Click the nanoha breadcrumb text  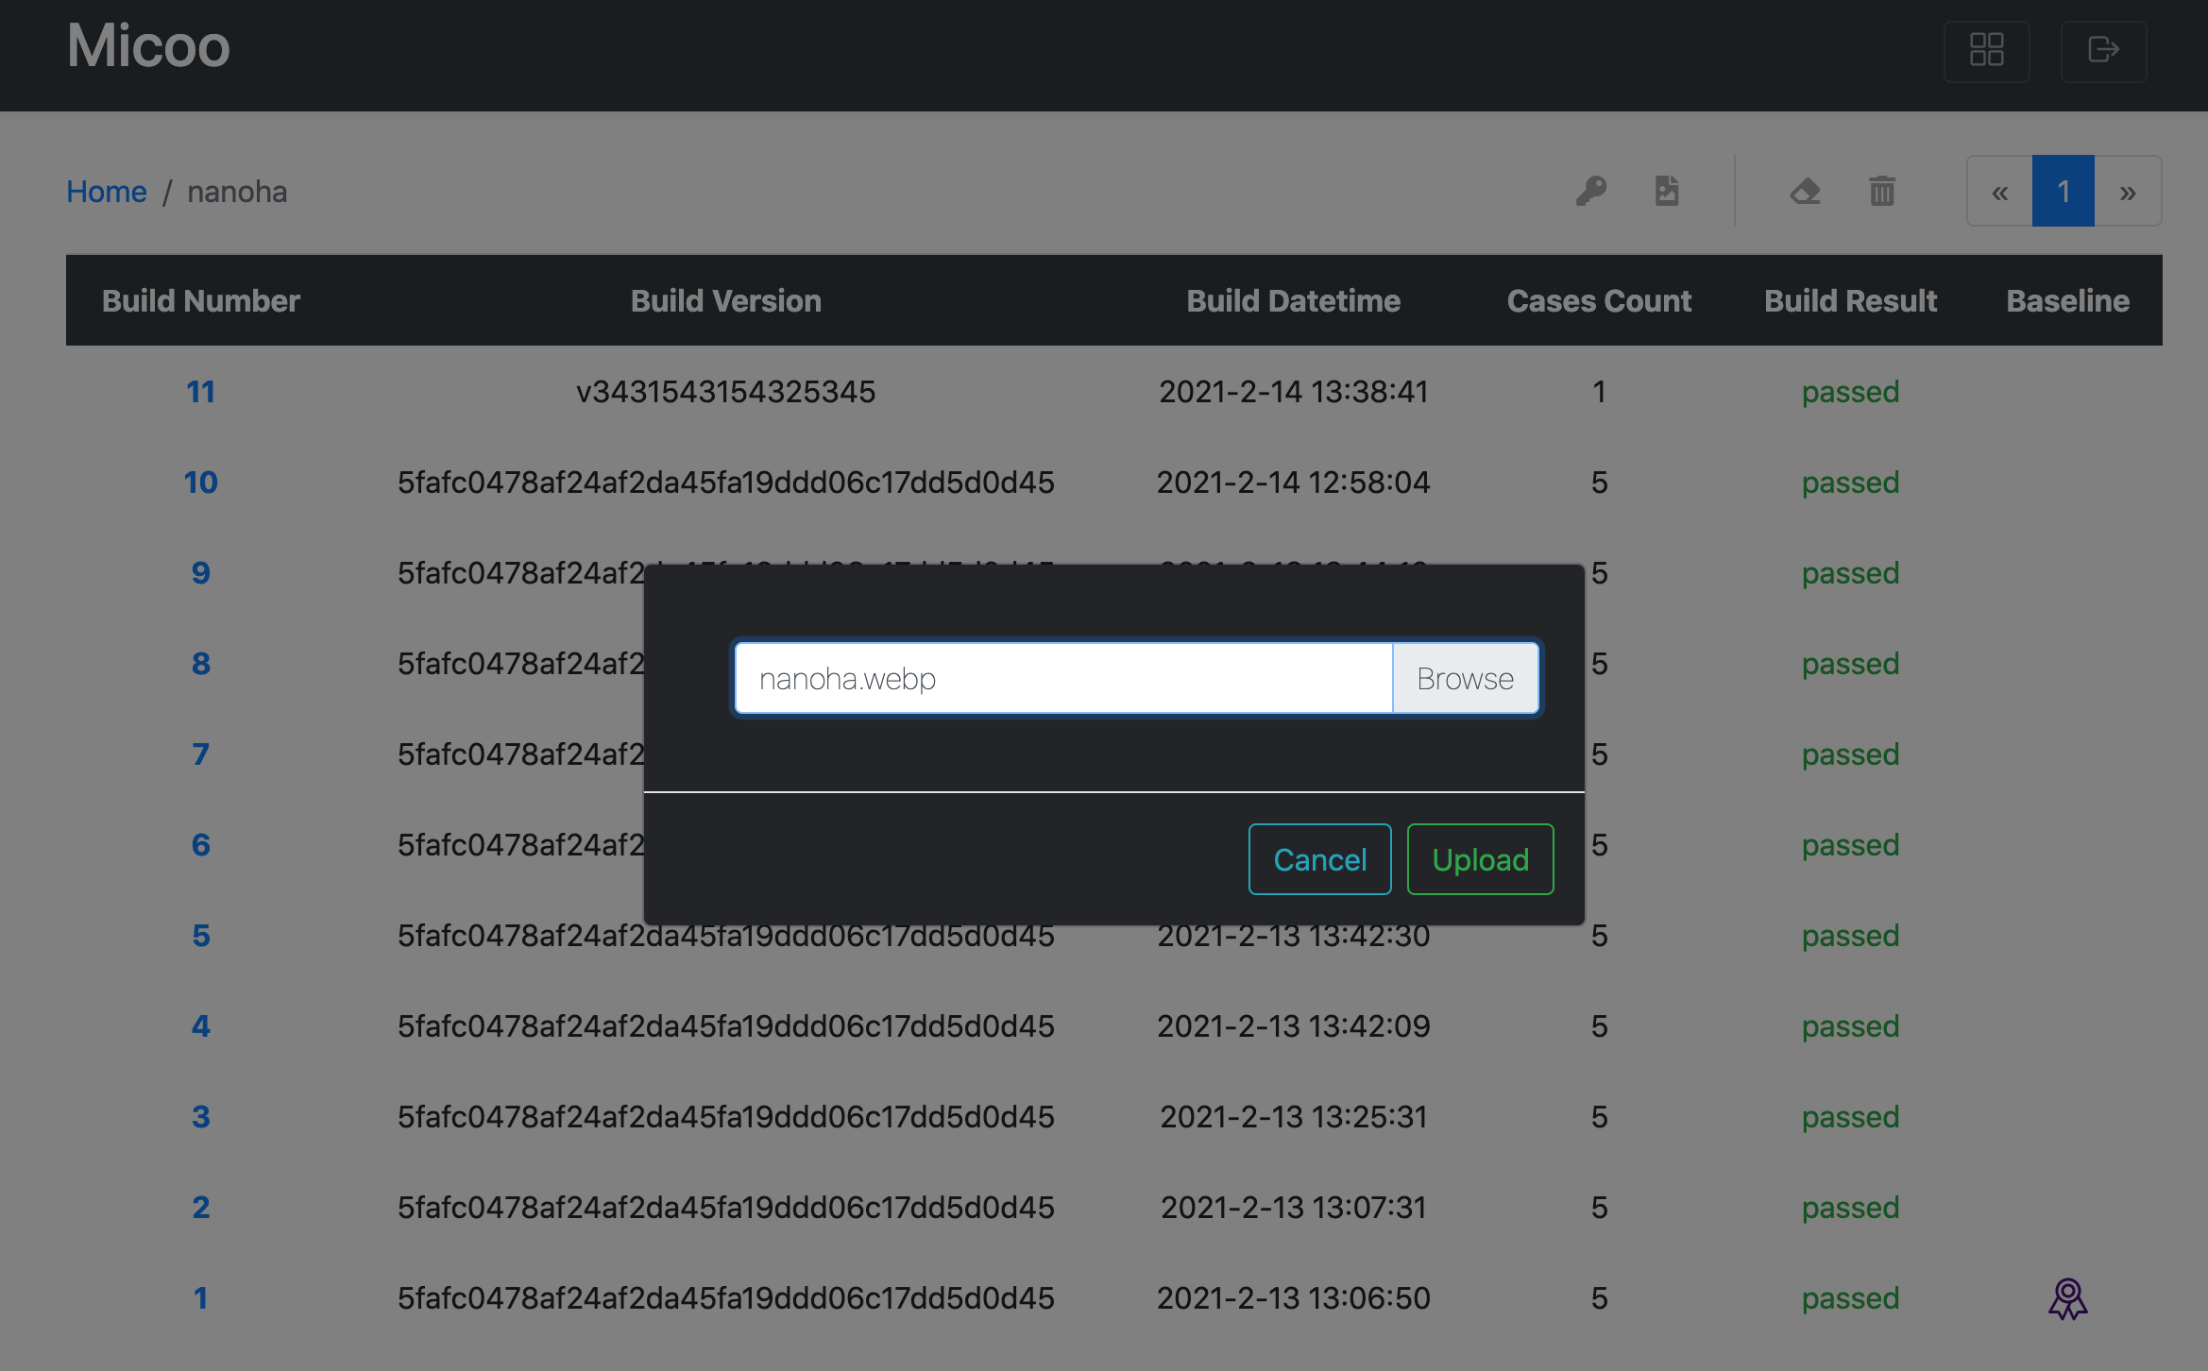coord(237,192)
